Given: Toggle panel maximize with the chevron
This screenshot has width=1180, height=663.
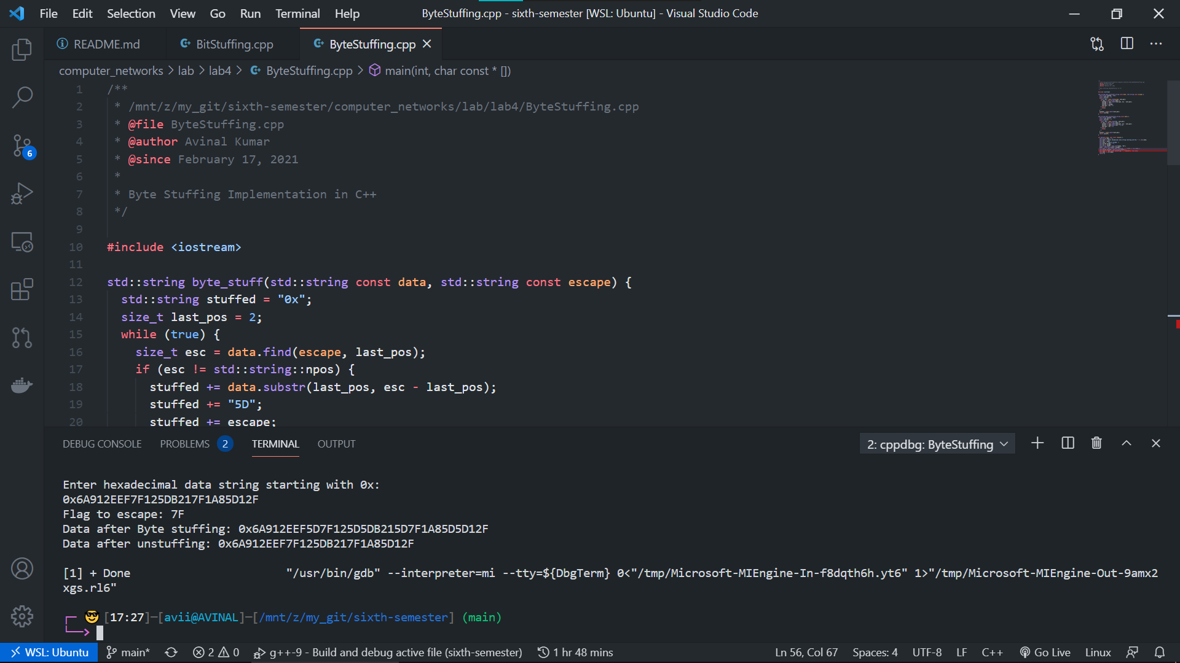Looking at the screenshot, I should (1127, 443).
